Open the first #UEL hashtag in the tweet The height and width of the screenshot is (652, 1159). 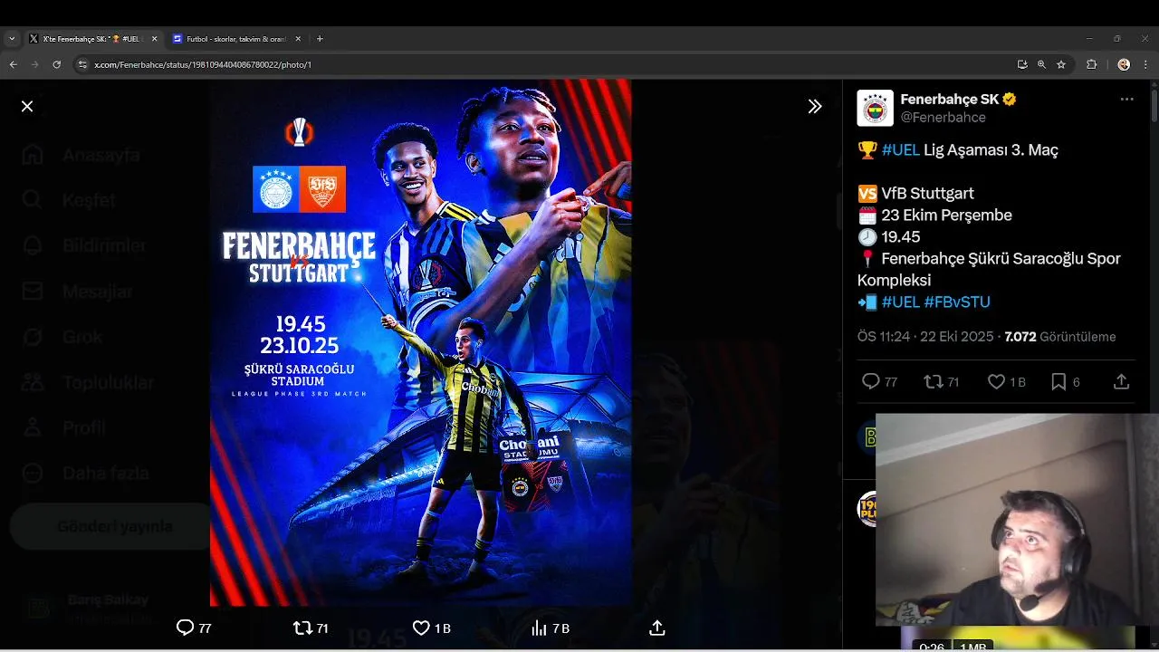901,150
